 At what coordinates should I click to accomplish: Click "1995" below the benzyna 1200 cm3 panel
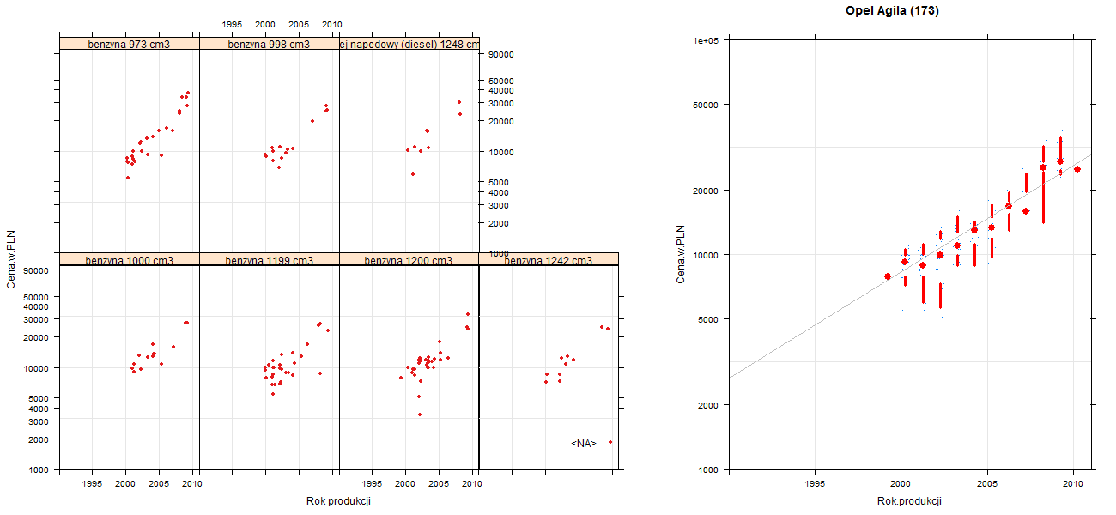coord(373,484)
